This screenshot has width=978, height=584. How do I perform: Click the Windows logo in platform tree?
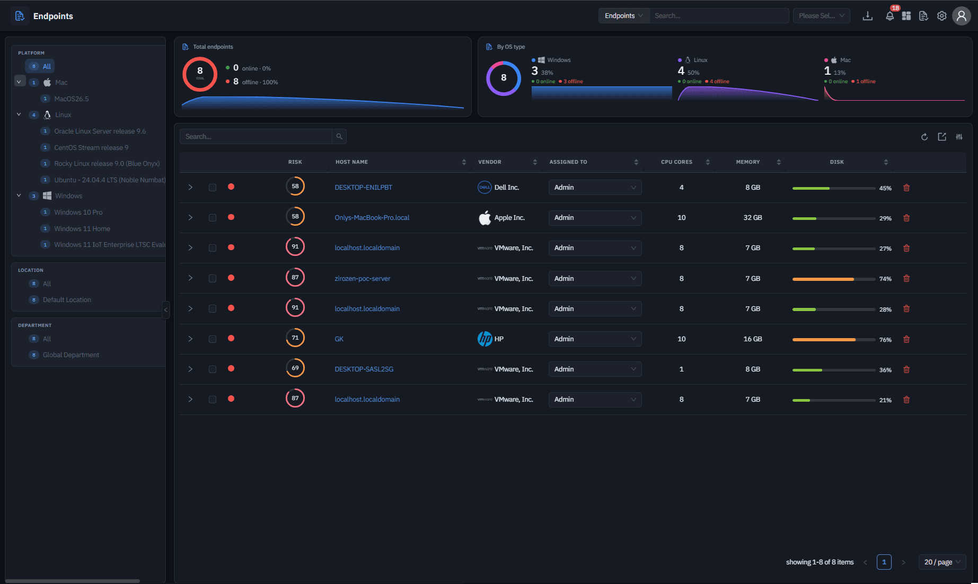click(47, 196)
